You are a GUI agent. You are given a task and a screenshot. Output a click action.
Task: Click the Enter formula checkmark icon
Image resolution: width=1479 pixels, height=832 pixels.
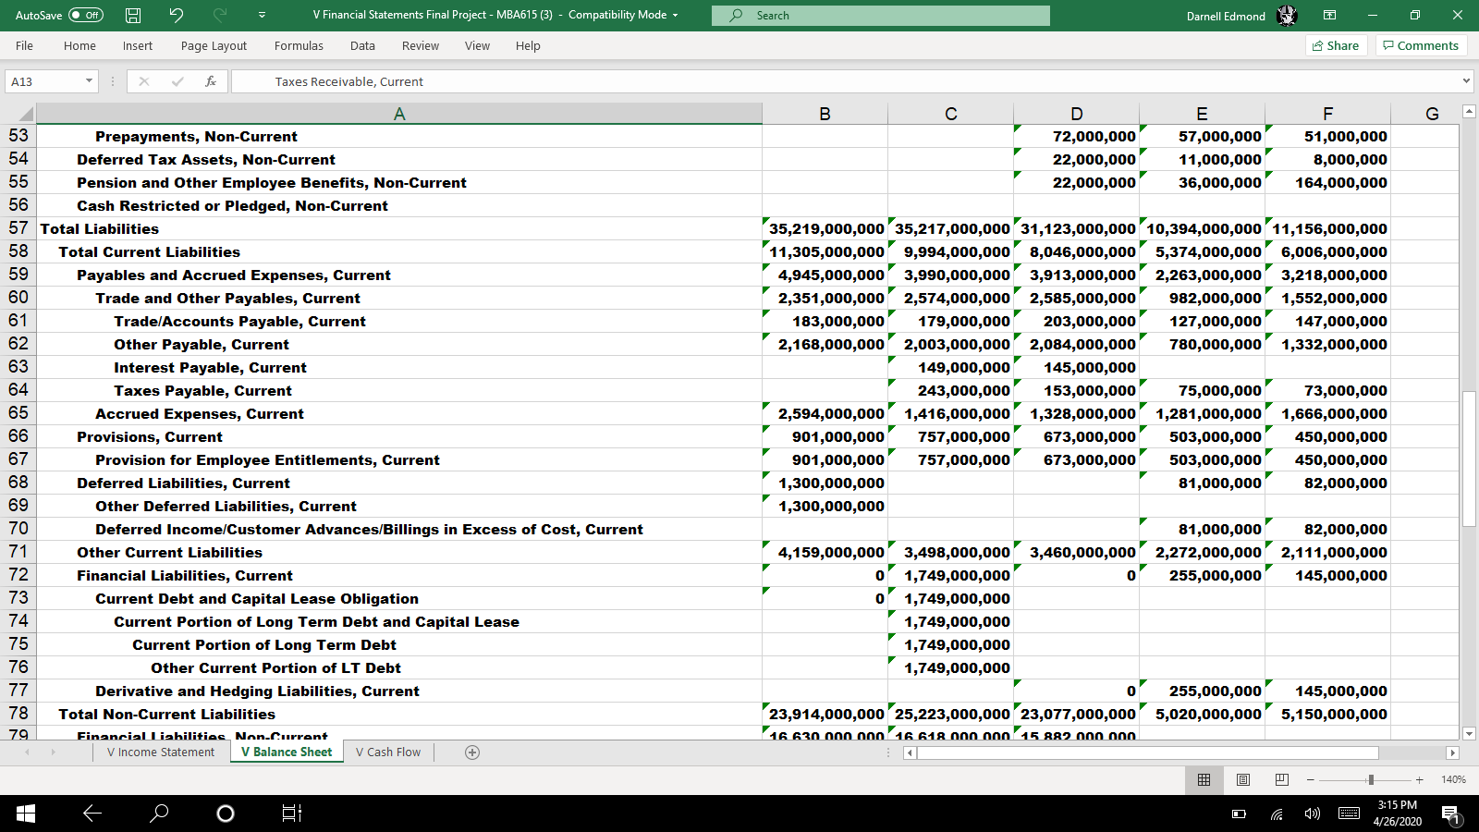pos(177,81)
